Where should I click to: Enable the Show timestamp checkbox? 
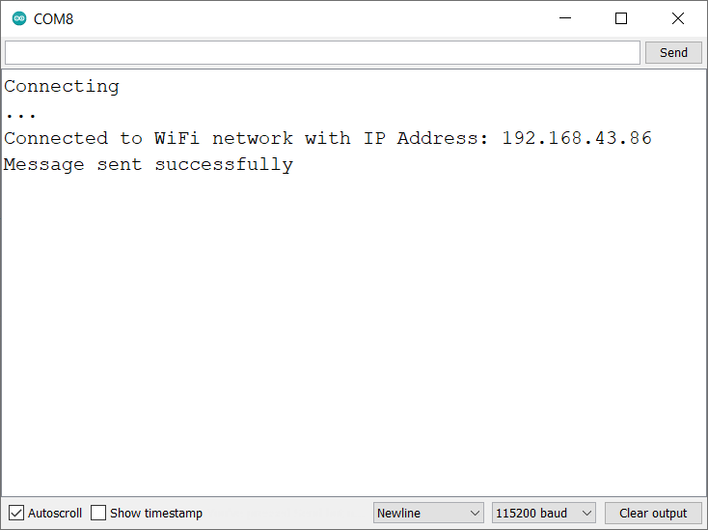pyautogui.click(x=98, y=513)
